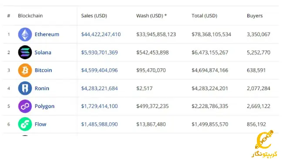Sort by Blockchain column header
Viewport: 283px width, 159px height.
(30, 16)
